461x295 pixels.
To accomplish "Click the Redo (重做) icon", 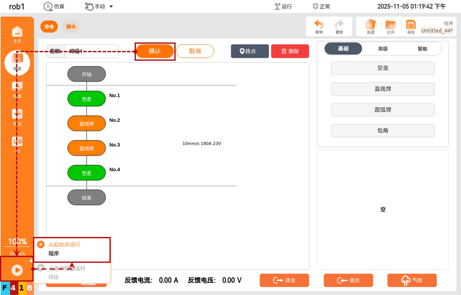I will [x=339, y=27].
